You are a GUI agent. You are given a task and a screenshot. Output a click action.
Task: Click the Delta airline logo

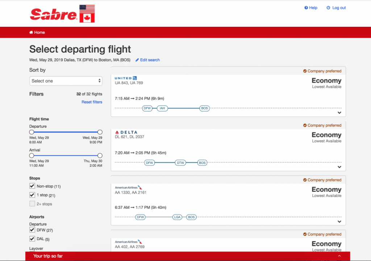126,132
